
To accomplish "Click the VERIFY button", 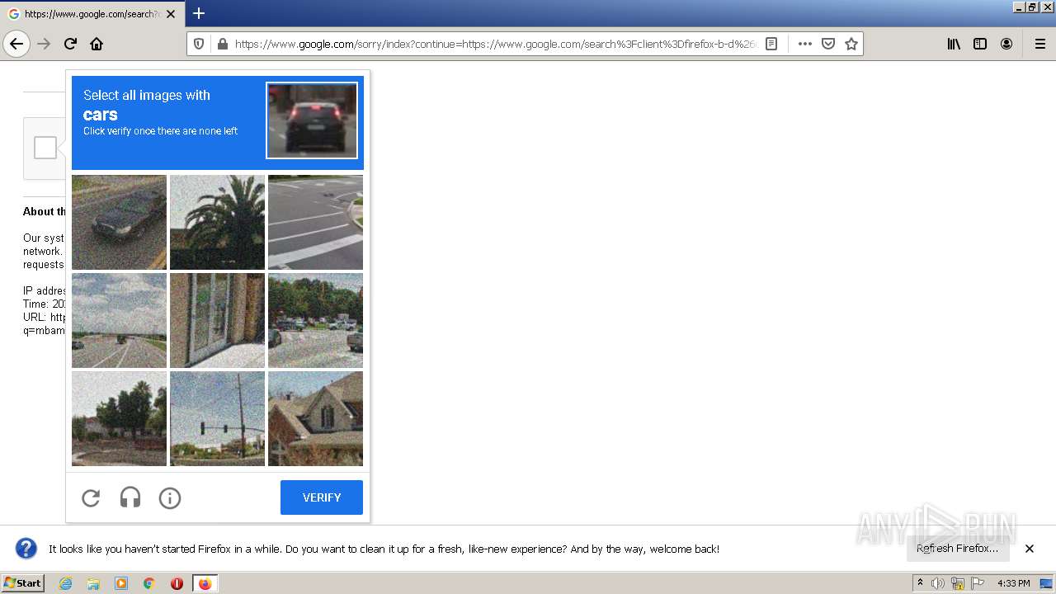I will tap(322, 497).
